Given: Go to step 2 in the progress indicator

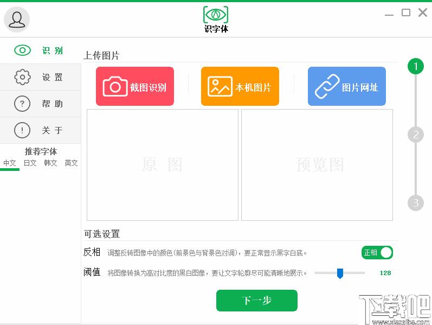Looking at the screenshot, I should pyautogui.click(x=416, y=135).
